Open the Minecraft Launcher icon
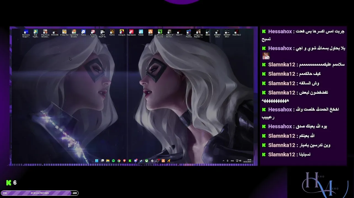Image resolution: width=354 pixels, height=198 pixels. 160,33
